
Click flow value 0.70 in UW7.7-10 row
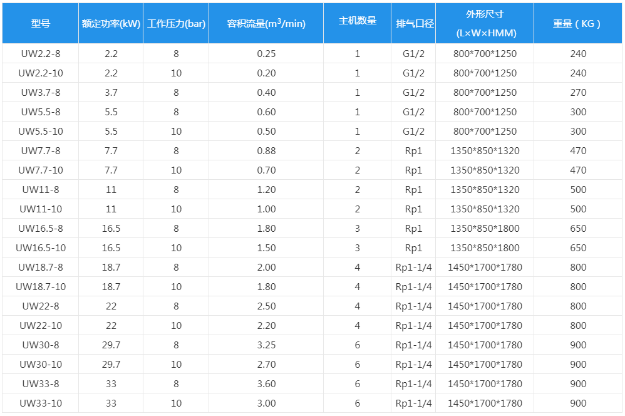coord(266,170)
